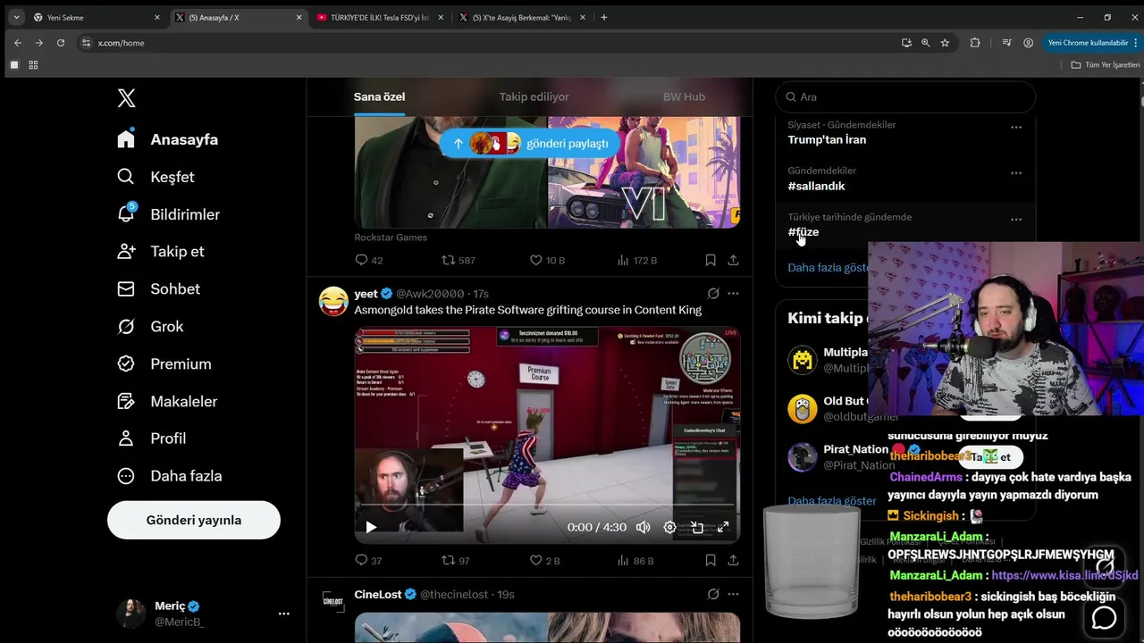Open more options for #füze trend
Viewport: 1144px width, 643px height.
1016,219
